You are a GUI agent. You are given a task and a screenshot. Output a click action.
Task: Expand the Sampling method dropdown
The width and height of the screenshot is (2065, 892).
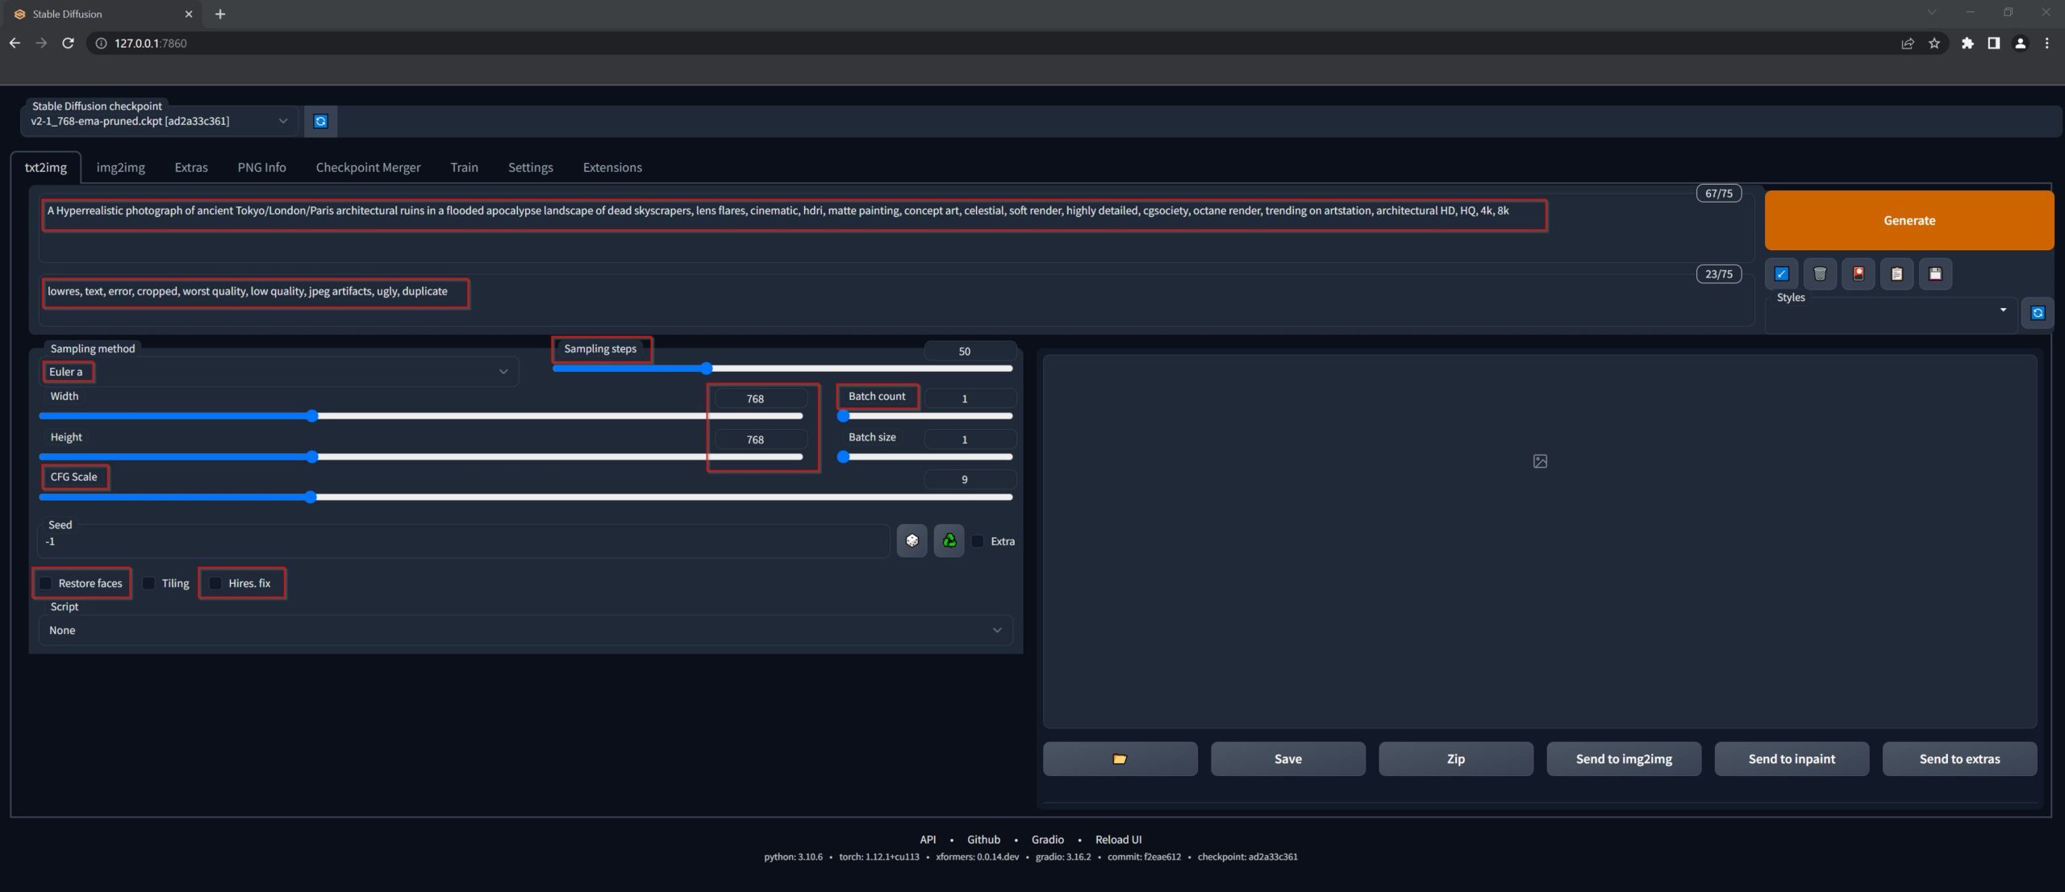[278, 372]
